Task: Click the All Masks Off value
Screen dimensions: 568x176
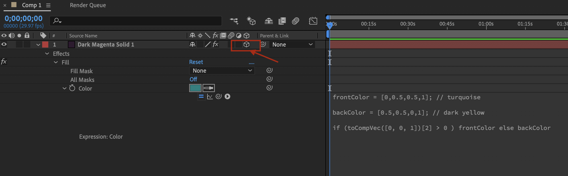Action: coord(193,79)
